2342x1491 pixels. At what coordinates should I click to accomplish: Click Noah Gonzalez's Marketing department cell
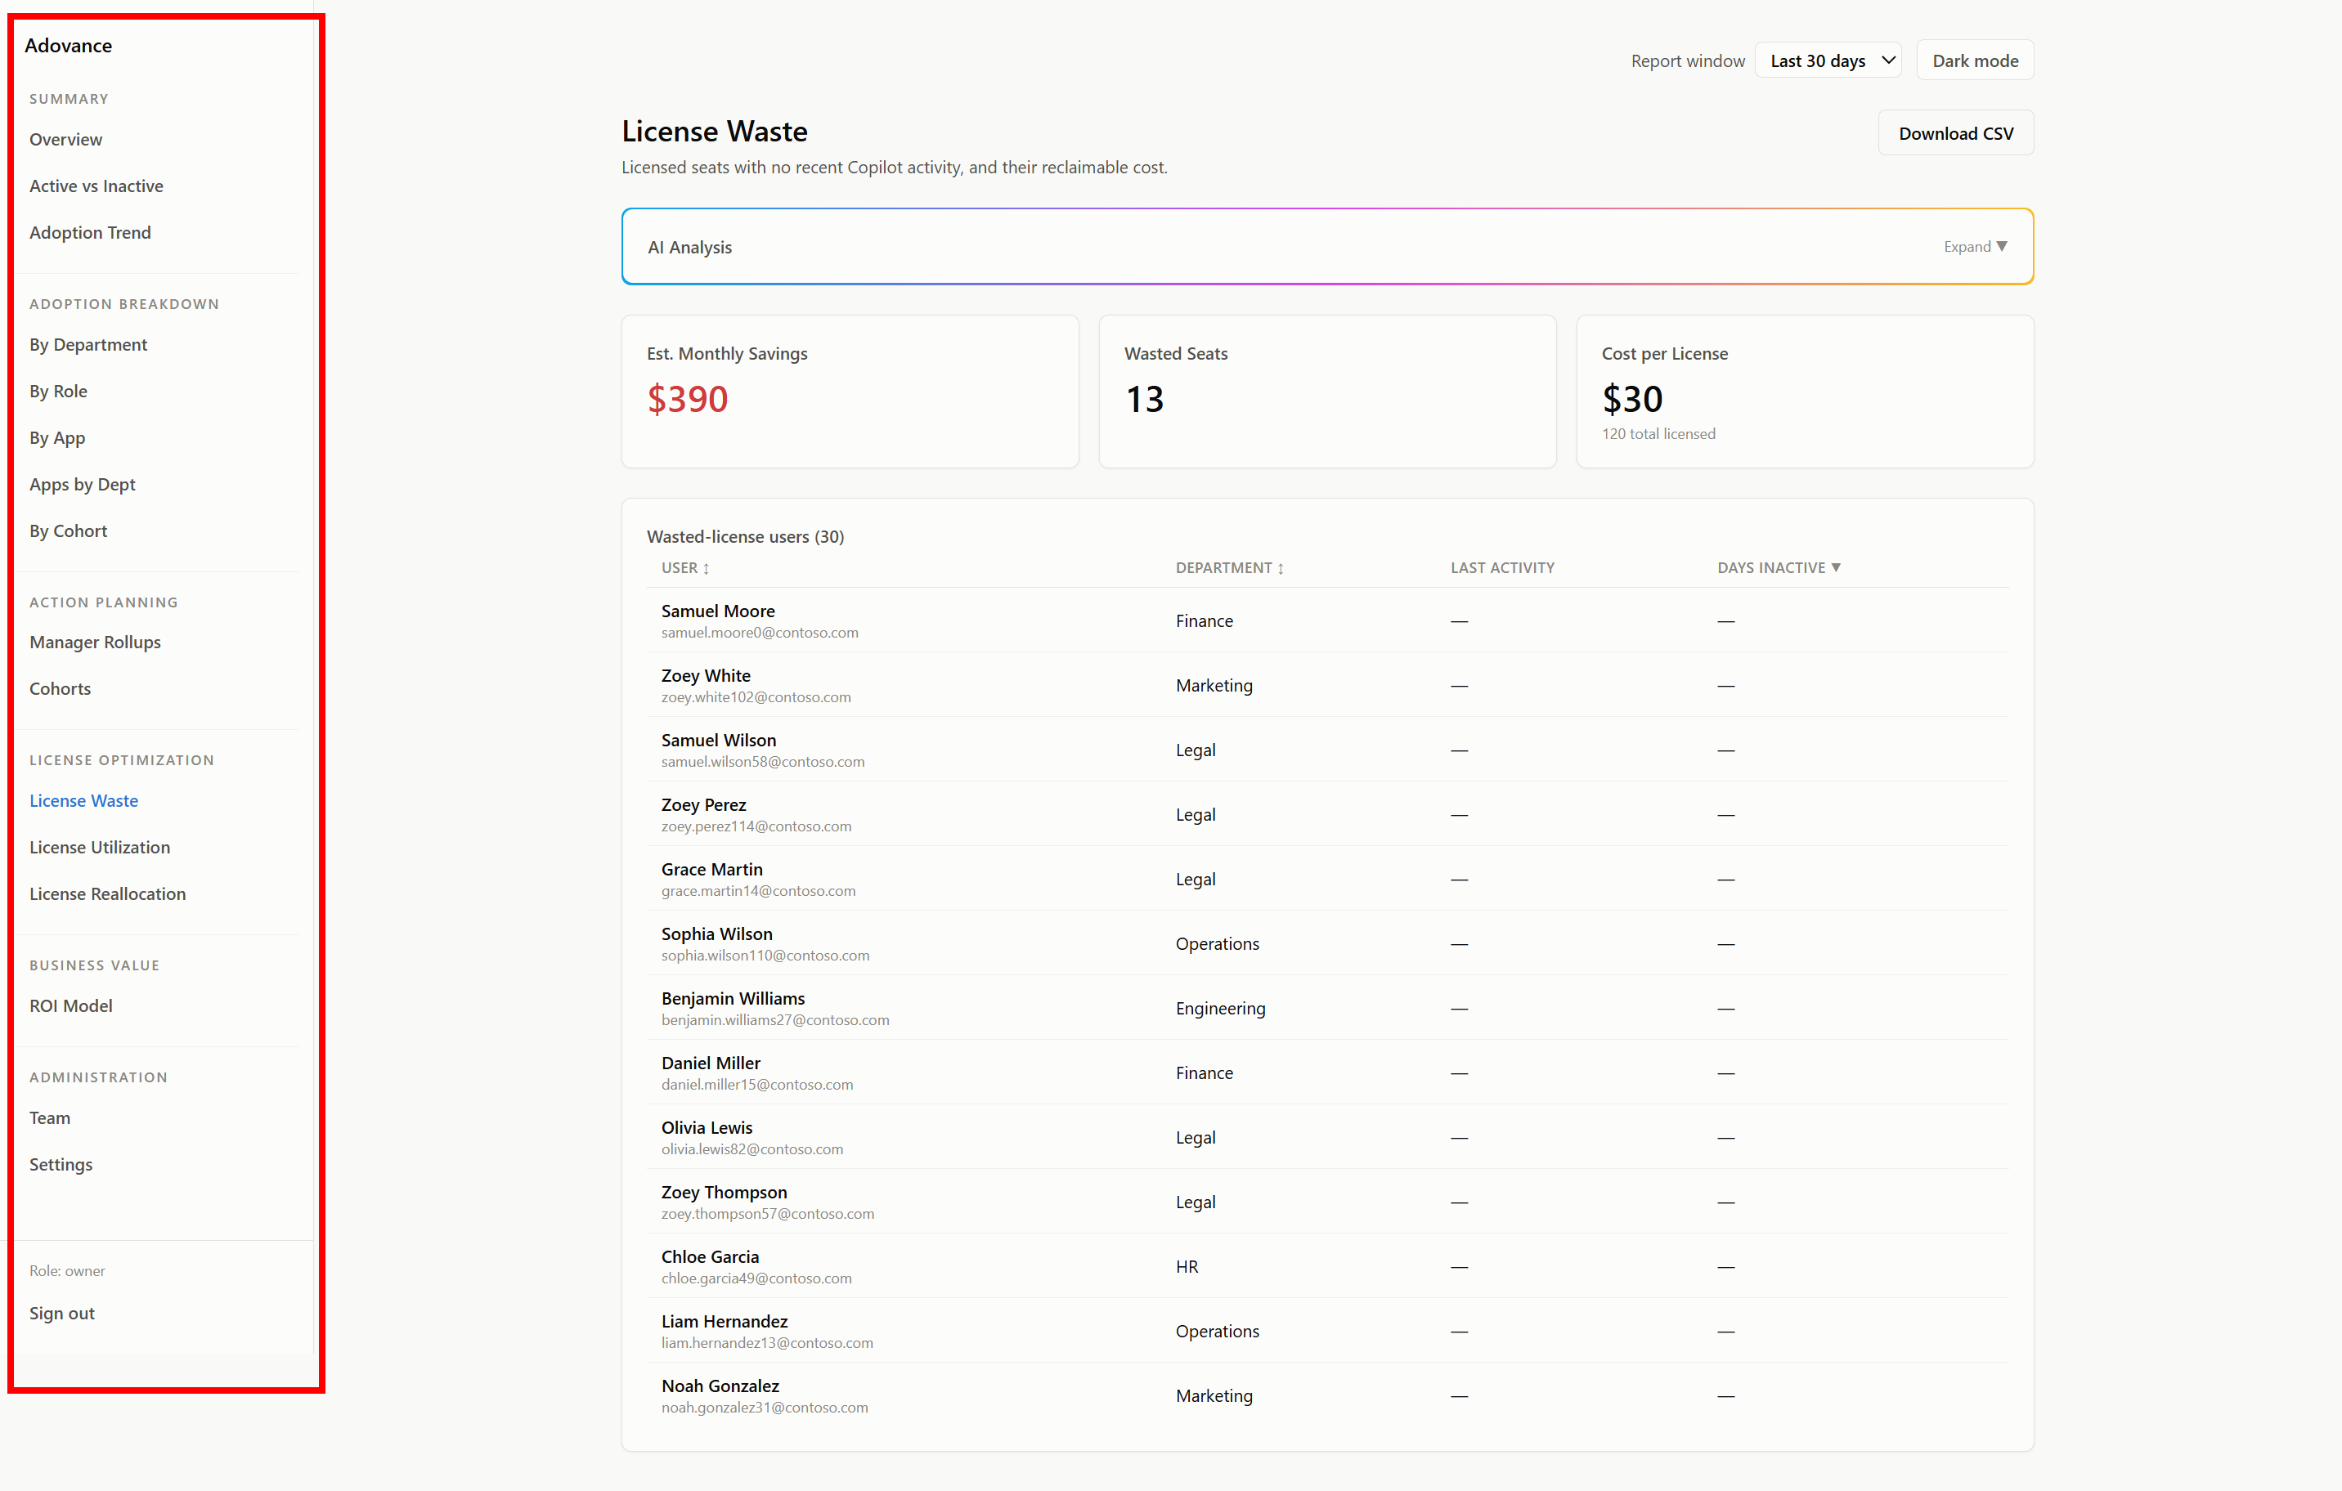1214,1395
